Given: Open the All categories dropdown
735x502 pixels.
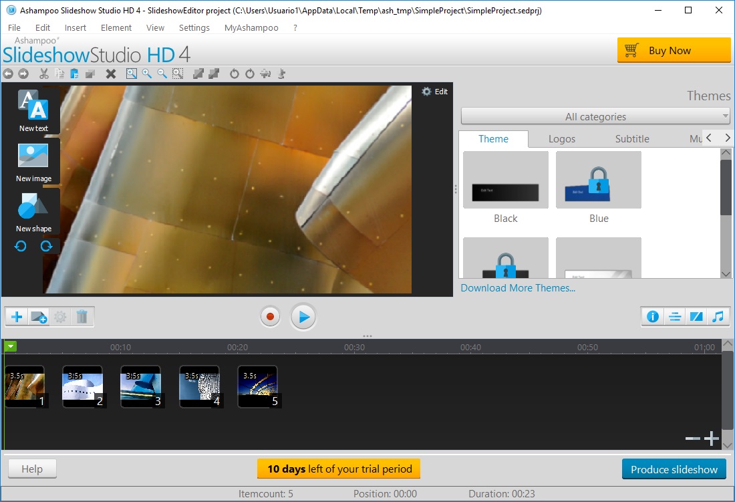Looking at the screenshot, I should [595, 116].
